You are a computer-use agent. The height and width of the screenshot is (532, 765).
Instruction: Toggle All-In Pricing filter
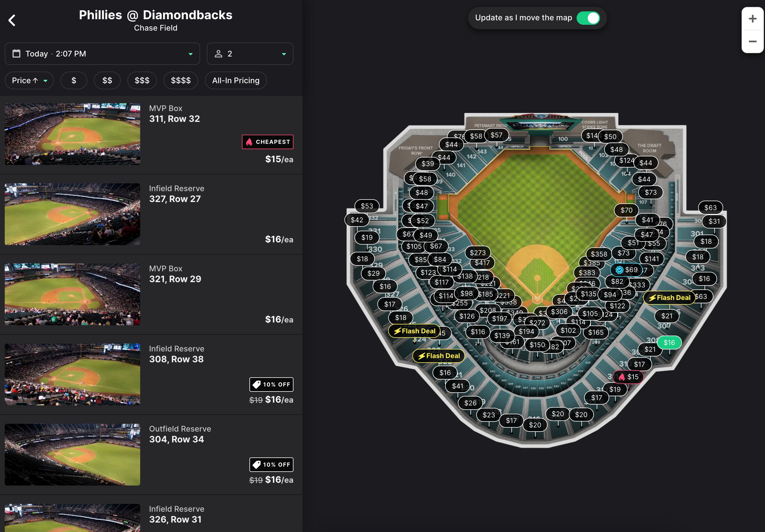coord(235,80)
